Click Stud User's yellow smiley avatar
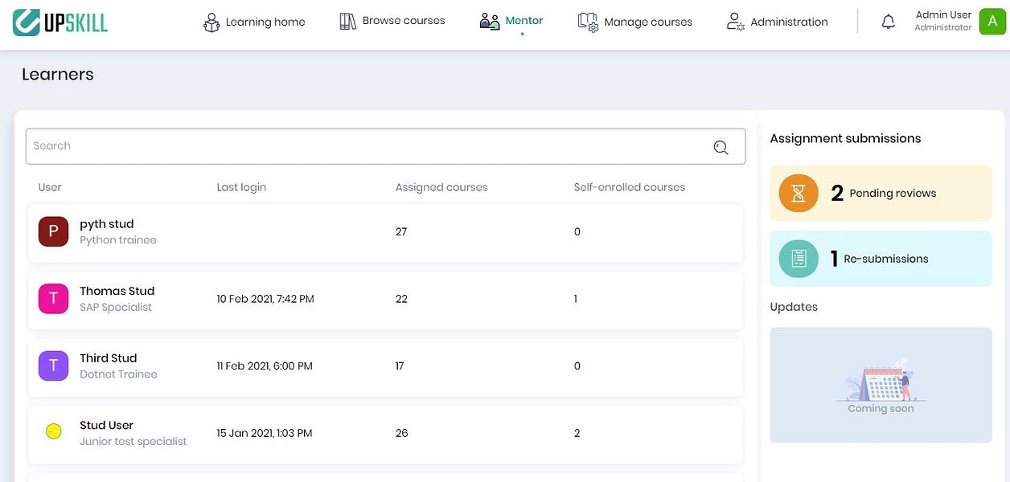The image size is (1010, 482). (54, 432)
